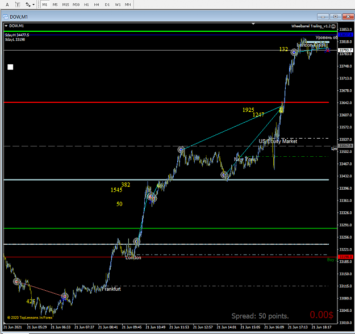
Task: Click the 21 Jun 14:01 time label
Action: (227, 327)
